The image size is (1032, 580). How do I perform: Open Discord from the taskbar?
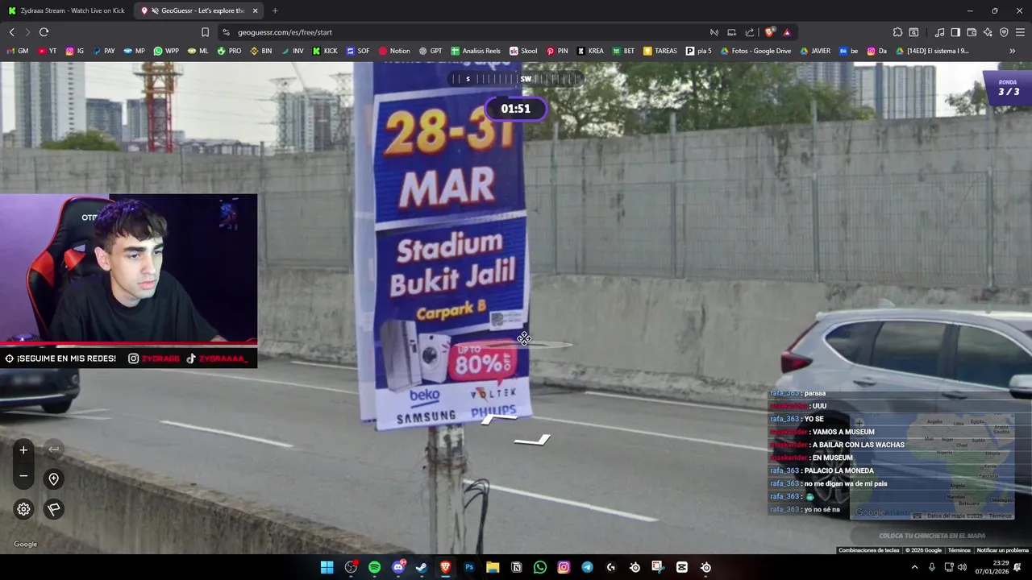(x=398, y=567)
